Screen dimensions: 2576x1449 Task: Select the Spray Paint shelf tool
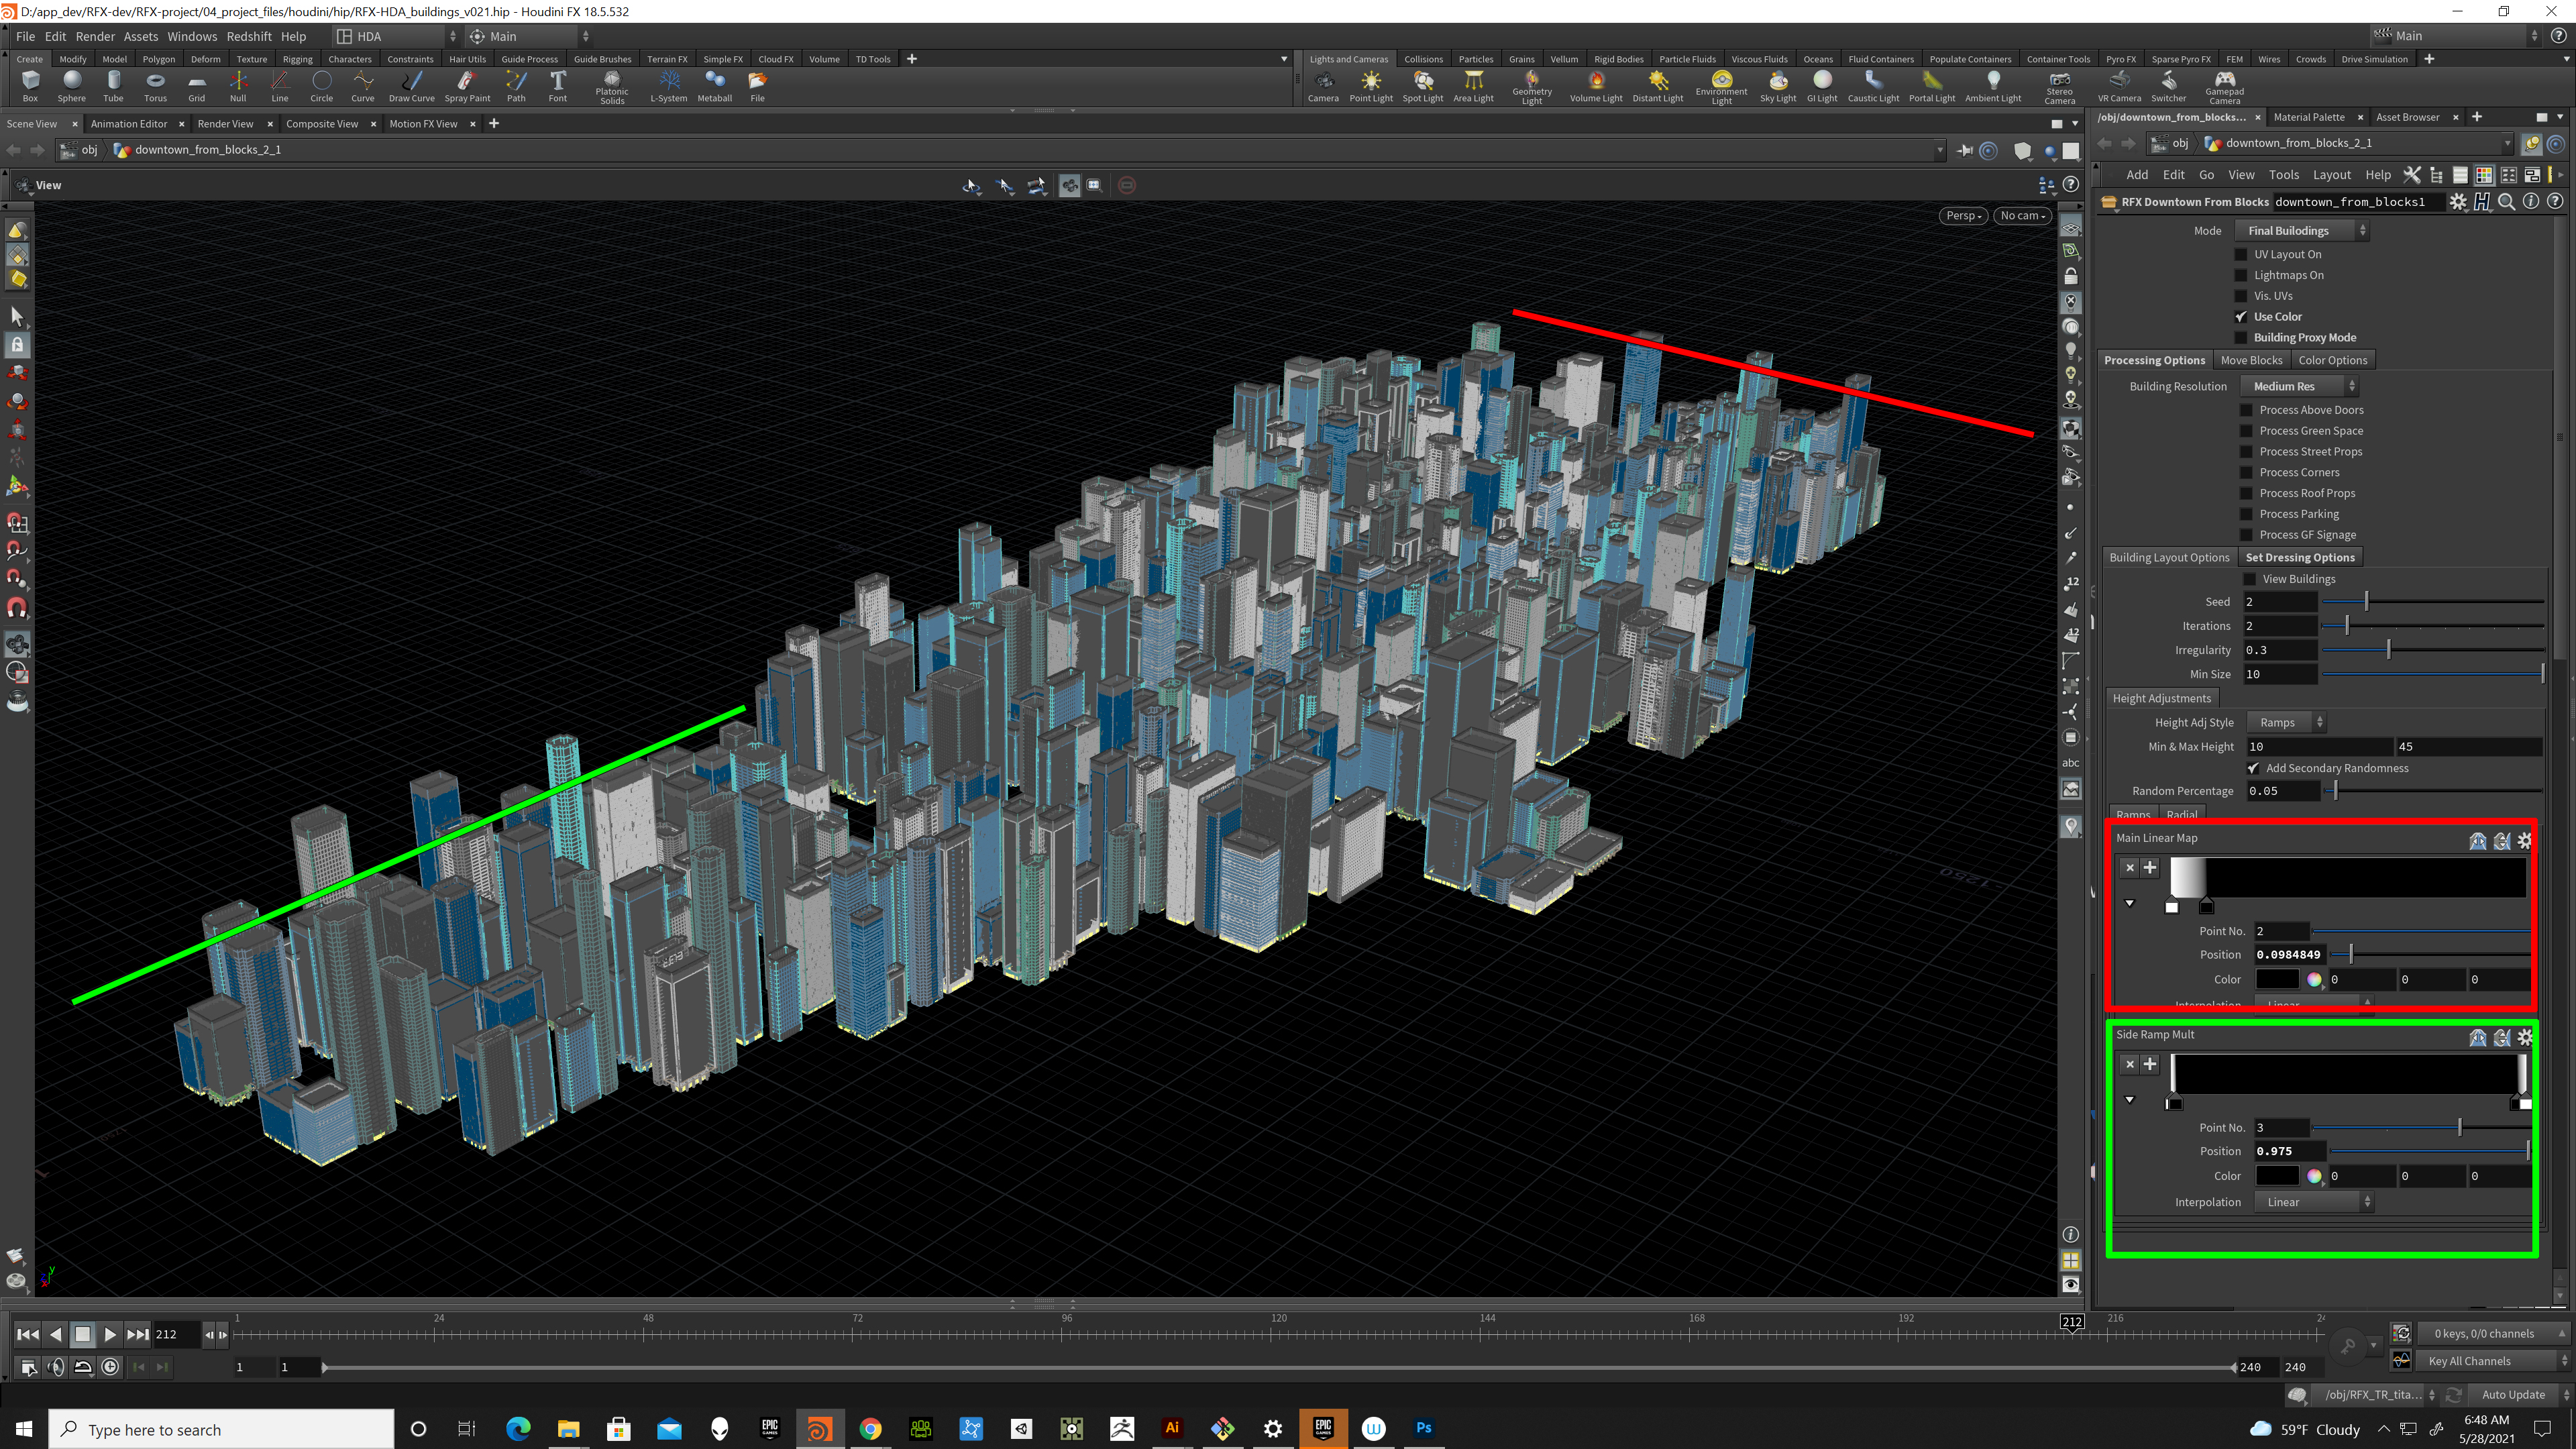467,86
